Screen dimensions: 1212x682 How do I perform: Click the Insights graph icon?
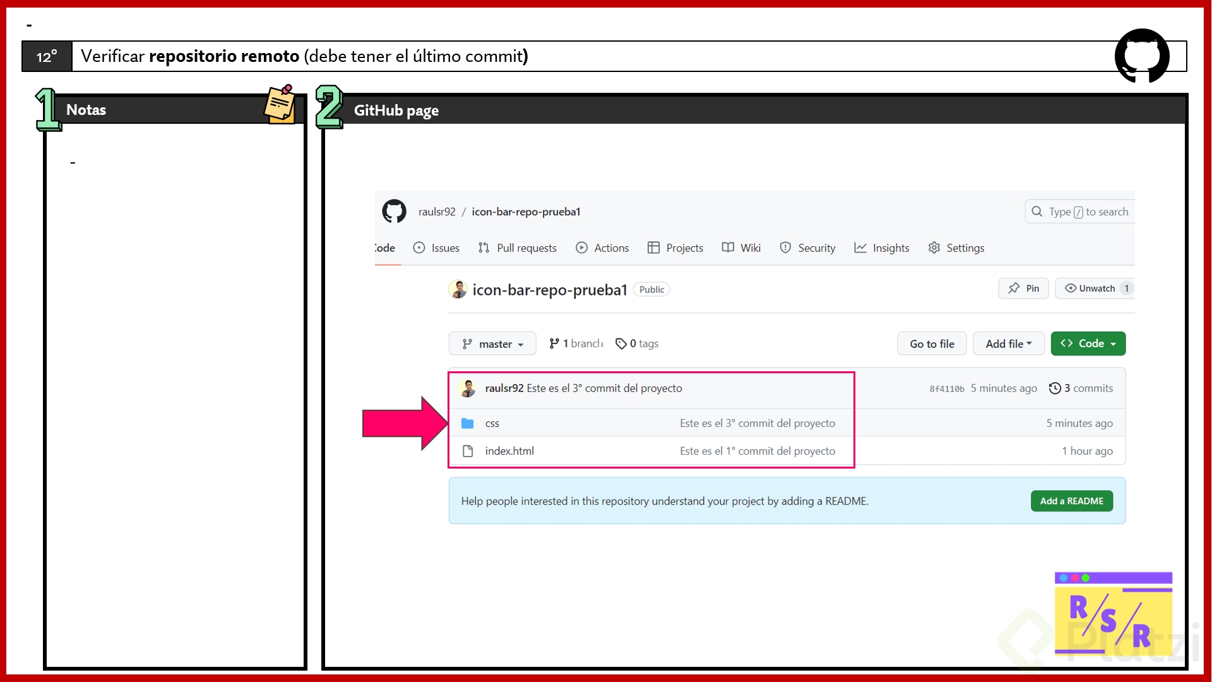click(860, 248)
